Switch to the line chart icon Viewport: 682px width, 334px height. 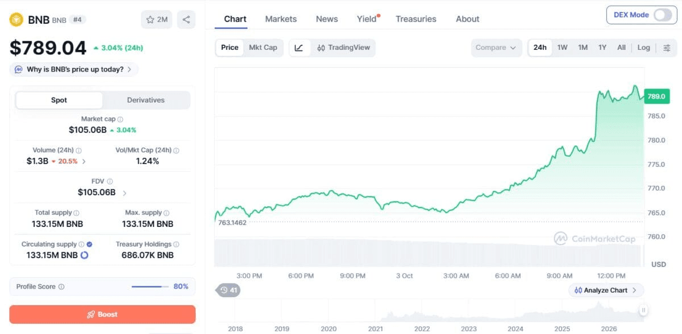[x=299, y=48]
